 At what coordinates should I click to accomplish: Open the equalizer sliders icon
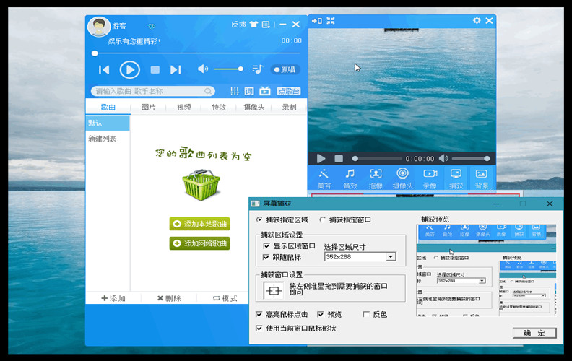(x=234, y=91)
